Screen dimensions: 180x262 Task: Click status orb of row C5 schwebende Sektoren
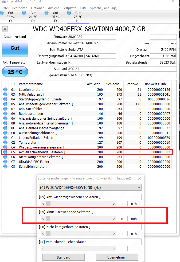pyautogui.click(x=5, y=152)
